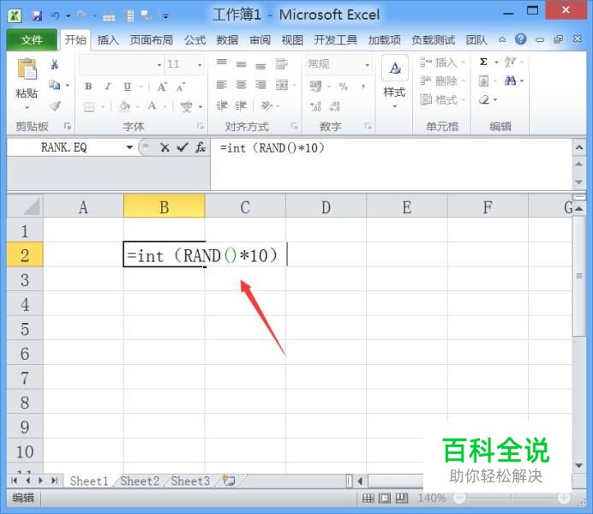
Task: Open the clipboard dialog launcher
Action: pyautogui.click(x=68, y=126)
